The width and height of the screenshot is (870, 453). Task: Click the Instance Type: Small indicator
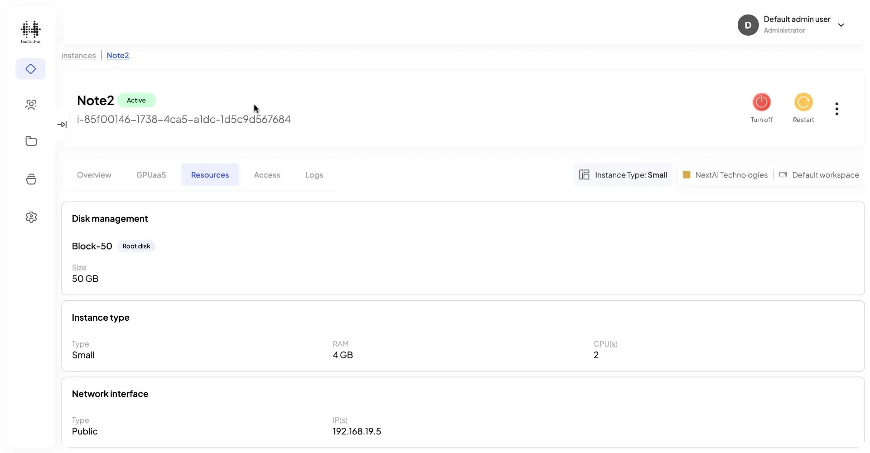tap(623, 175)
